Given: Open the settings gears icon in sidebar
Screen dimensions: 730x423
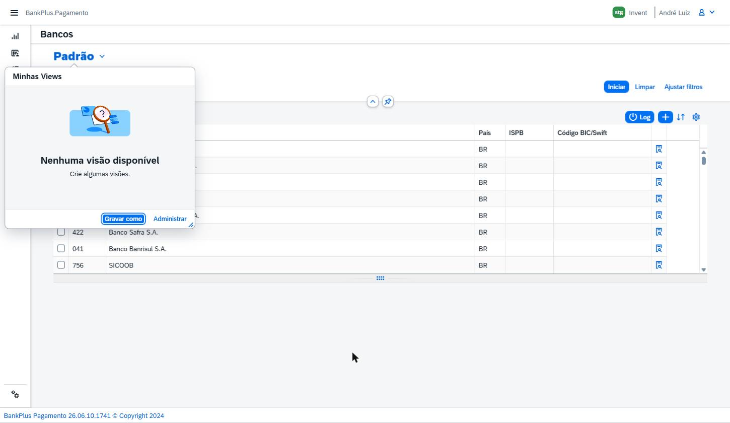Looking at the screenshot, I should point(15,395).
